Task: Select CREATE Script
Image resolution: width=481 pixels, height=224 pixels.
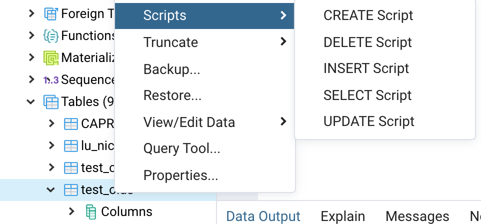Action: click(384, 15)
